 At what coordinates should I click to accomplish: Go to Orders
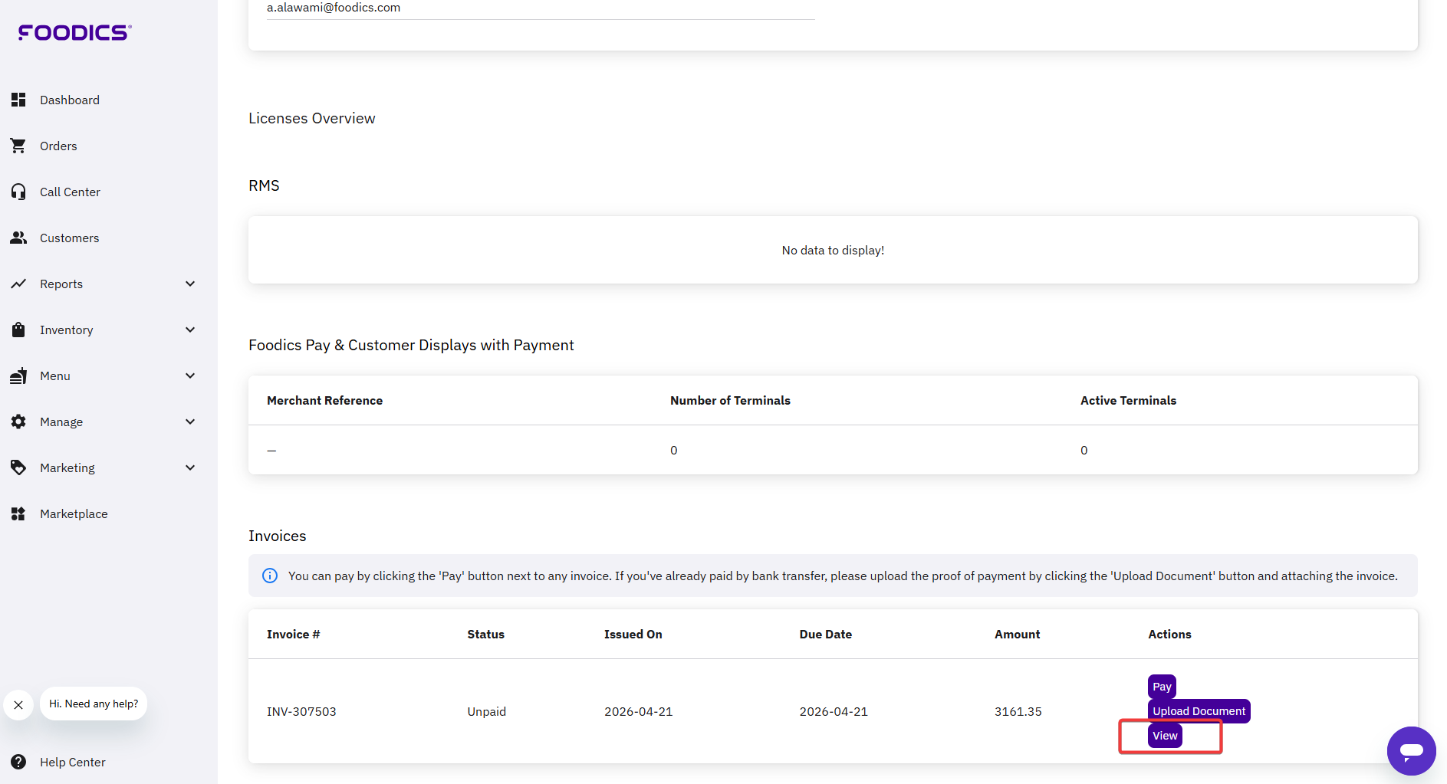point(58,146)
